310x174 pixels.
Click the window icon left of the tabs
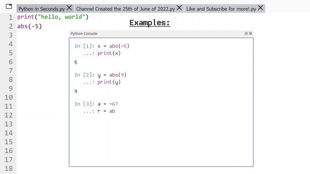(9, 6)
